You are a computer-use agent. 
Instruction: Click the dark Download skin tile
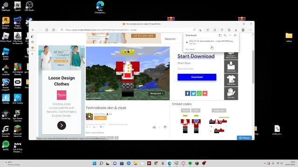[231, 66]
